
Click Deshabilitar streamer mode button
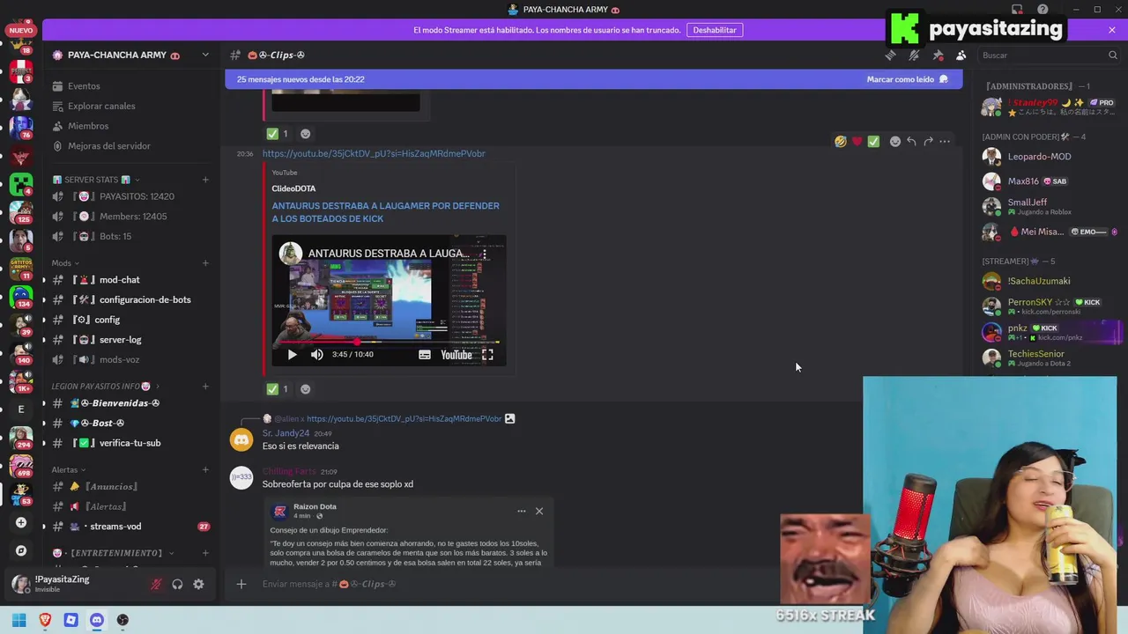coord(715,30)
